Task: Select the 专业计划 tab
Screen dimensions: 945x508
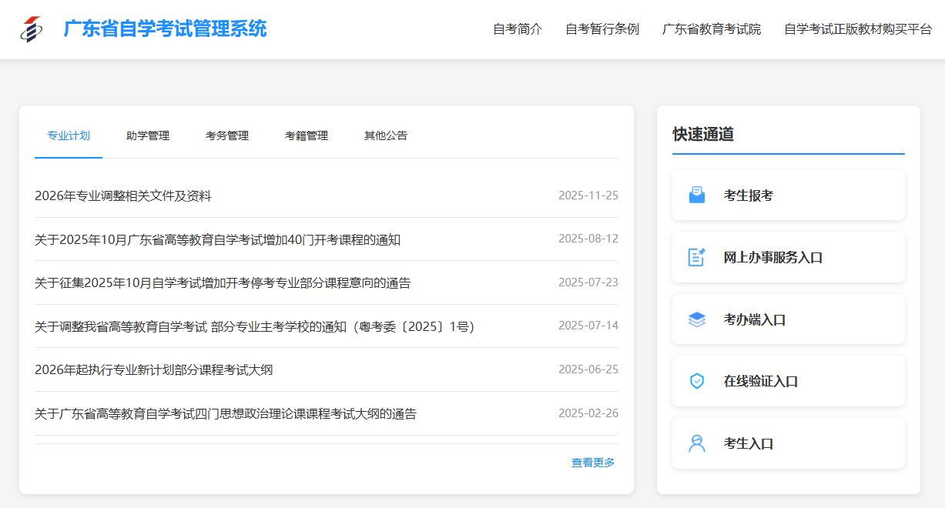Action: 69,136
